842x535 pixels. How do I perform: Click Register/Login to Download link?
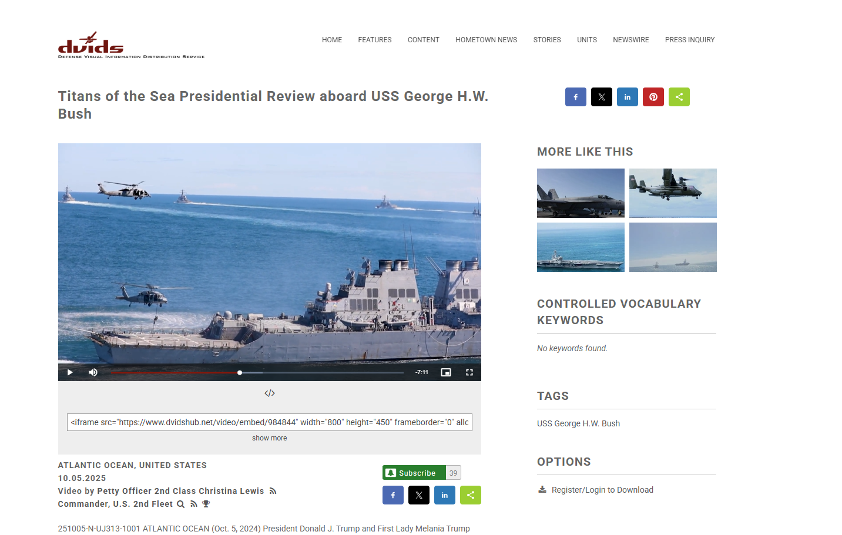pos(602,490)
